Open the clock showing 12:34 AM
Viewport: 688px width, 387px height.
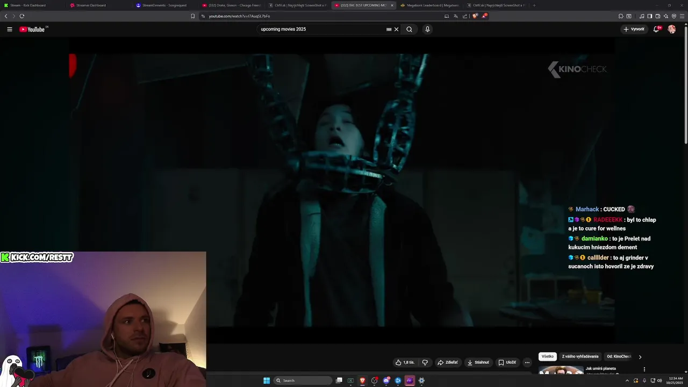tap(676, 381)
